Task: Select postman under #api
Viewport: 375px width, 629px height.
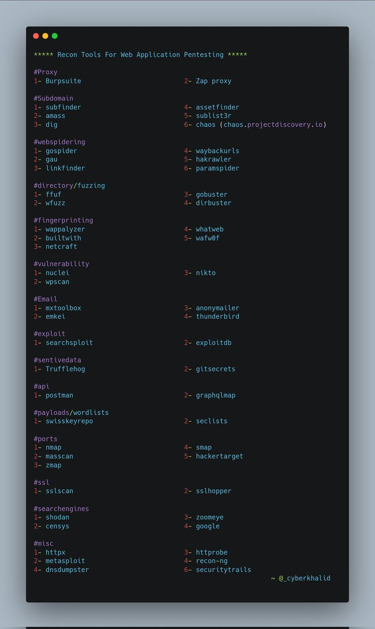Action: tap(59, 395)
